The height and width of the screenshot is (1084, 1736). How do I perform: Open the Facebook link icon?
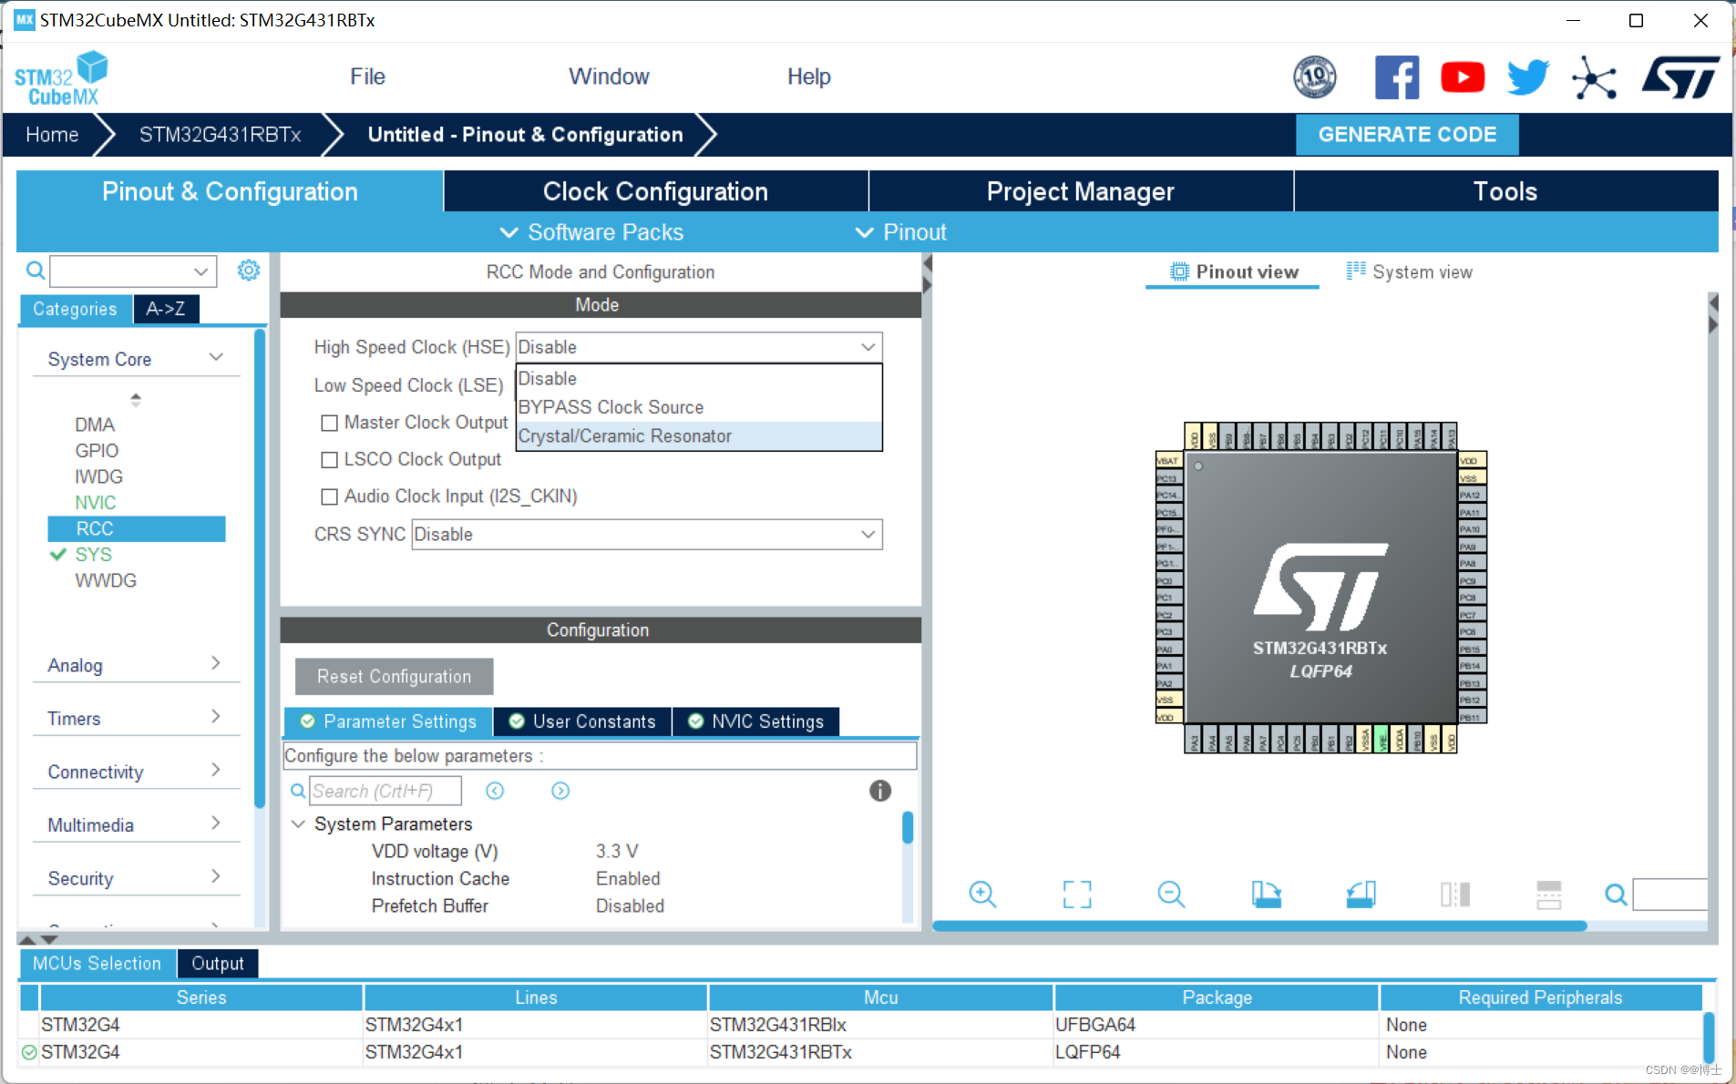(1396, 77)
